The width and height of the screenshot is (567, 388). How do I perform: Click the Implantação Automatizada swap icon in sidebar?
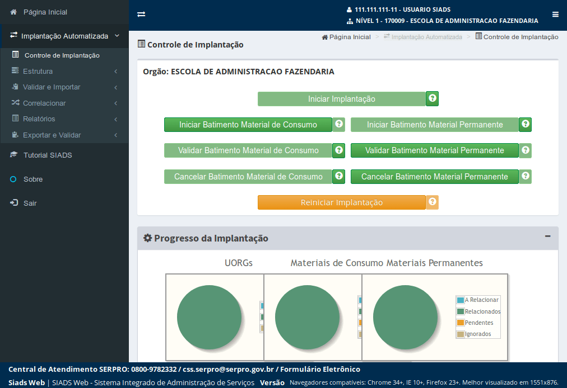(x=14, y=35)
